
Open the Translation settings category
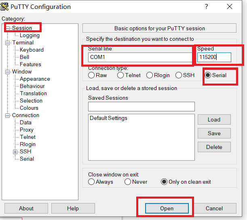click(34, 93)
